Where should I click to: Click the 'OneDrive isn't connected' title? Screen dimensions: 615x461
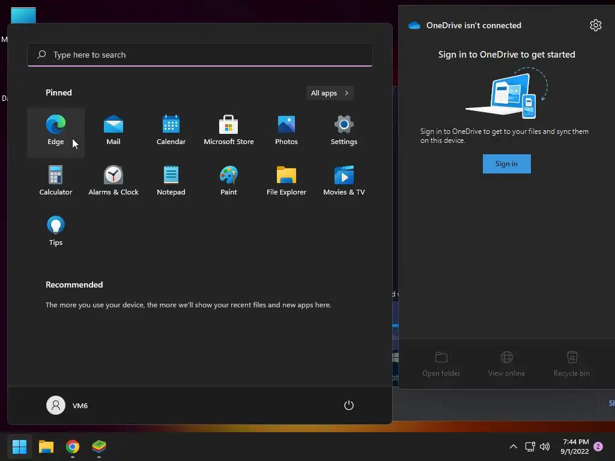tap(474, 25)
